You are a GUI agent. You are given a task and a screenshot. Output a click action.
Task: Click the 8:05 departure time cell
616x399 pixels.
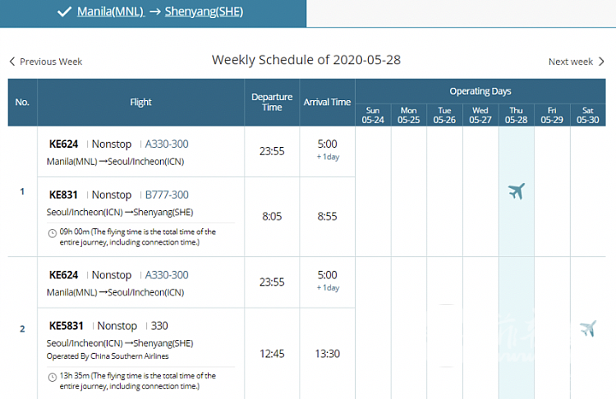(272, 216)
